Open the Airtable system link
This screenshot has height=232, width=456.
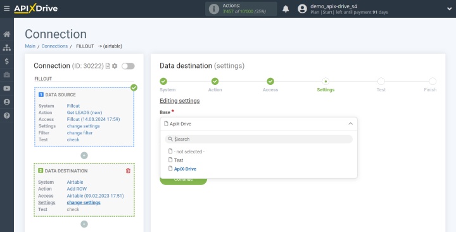pyautogui.click(x=75, y=182)
